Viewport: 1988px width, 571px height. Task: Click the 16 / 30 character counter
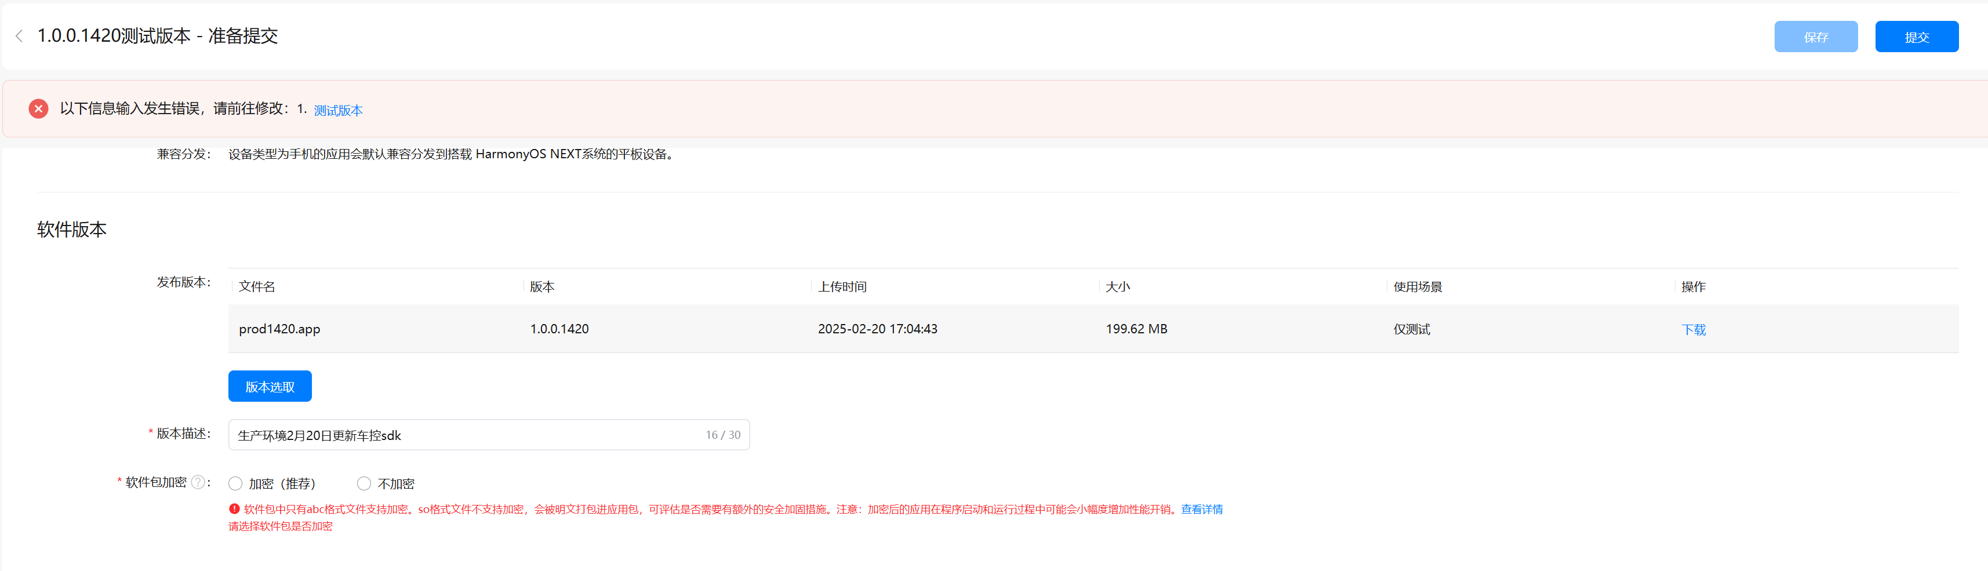723,435
